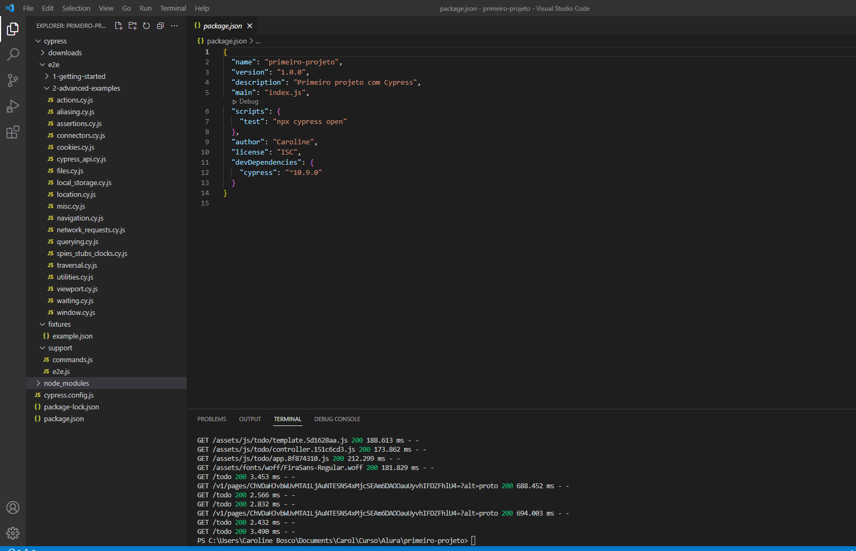Open the Explorer view in activity bar
The width and height of the screenshot is (856, 551).
click(x=13, y=28)
